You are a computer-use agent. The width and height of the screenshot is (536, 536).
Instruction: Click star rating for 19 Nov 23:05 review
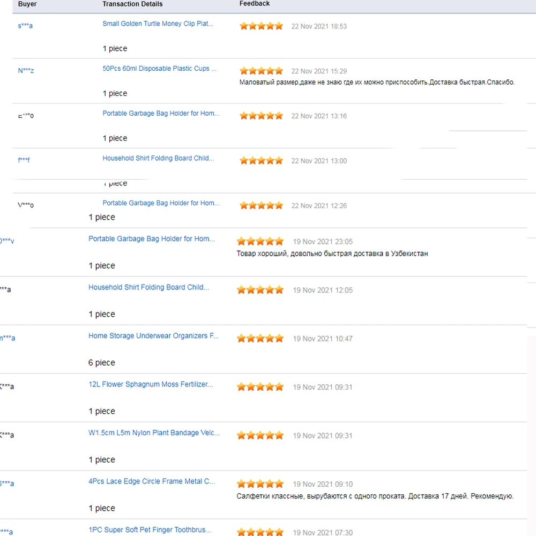pos(260,242)
